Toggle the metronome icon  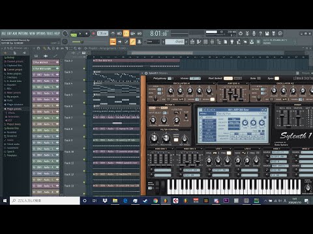coord(113,33)
